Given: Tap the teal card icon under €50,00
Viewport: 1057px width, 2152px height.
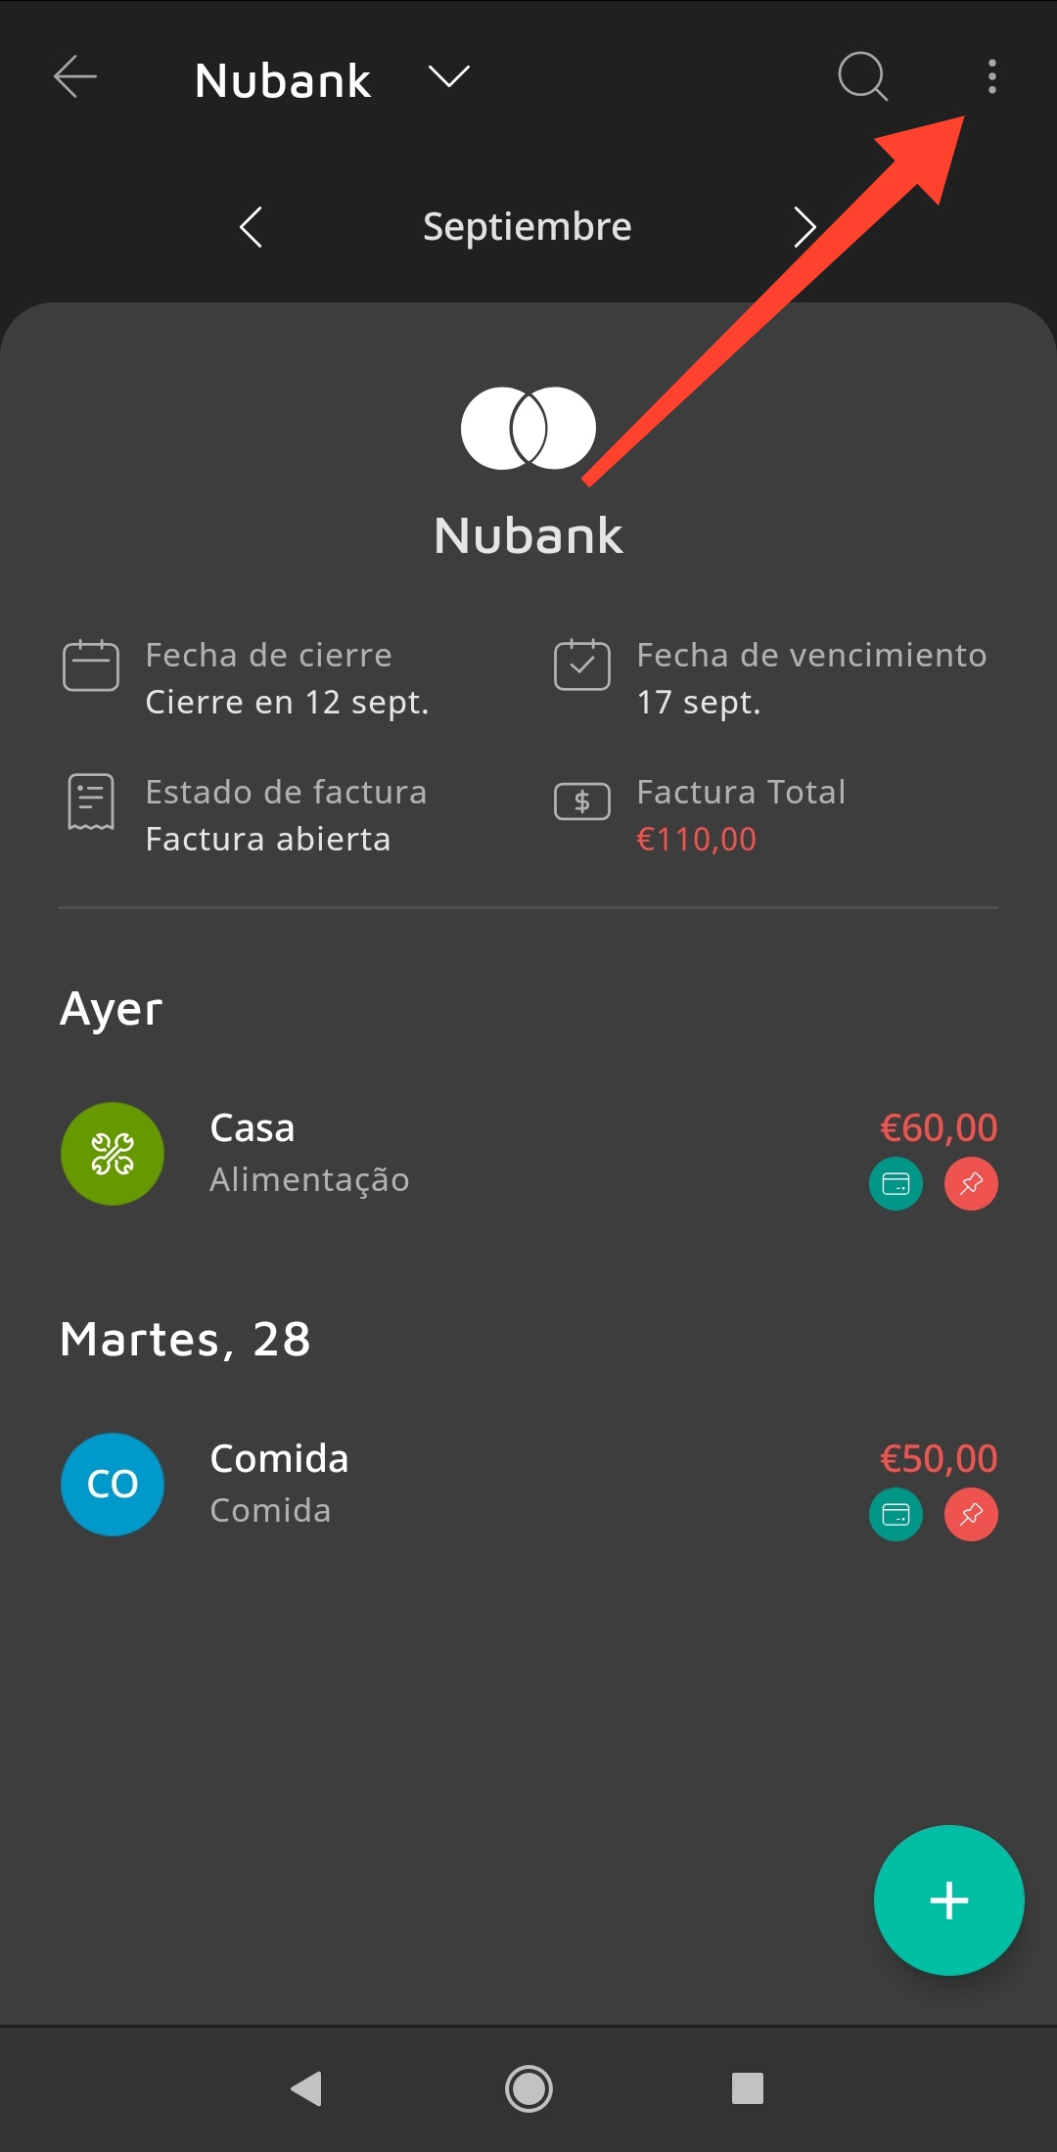Looking at the screenshot, I should (896, 1515).
